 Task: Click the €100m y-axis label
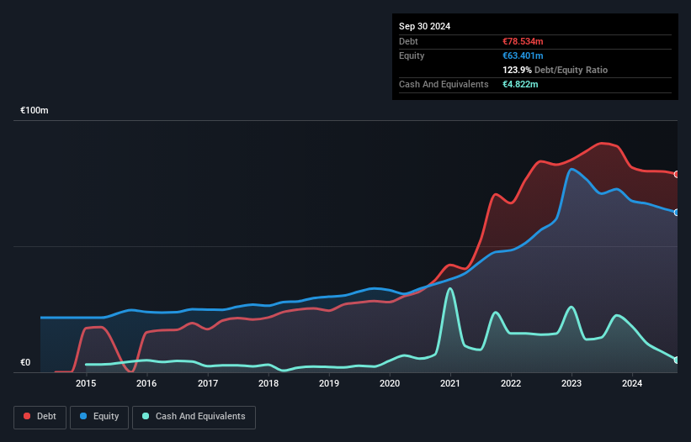point(35,110)
